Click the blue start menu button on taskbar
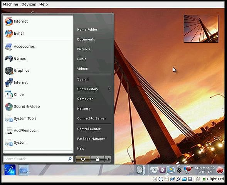 coord(10,170)
